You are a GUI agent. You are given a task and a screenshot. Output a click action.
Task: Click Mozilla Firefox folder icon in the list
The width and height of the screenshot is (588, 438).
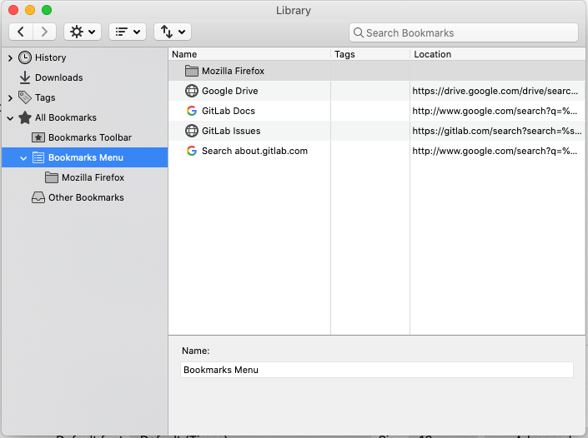192,71
